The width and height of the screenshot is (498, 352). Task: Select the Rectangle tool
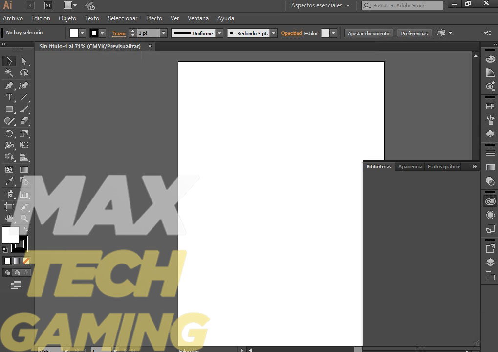(x=9, y=110)
